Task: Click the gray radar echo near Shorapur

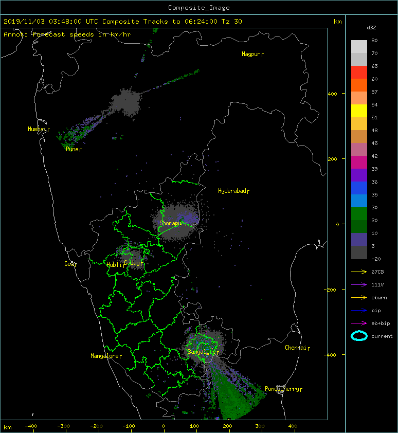Action: click(176, 221)
